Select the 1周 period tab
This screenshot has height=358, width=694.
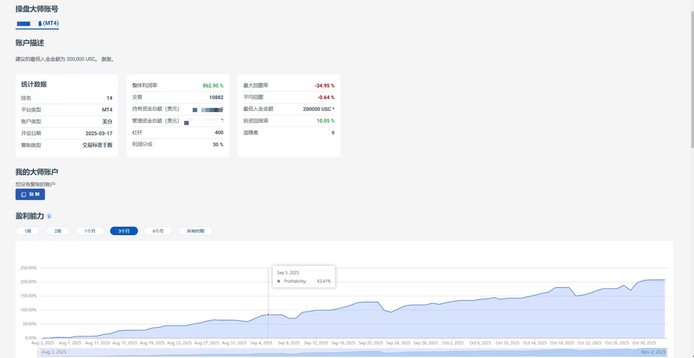(28, 231)
